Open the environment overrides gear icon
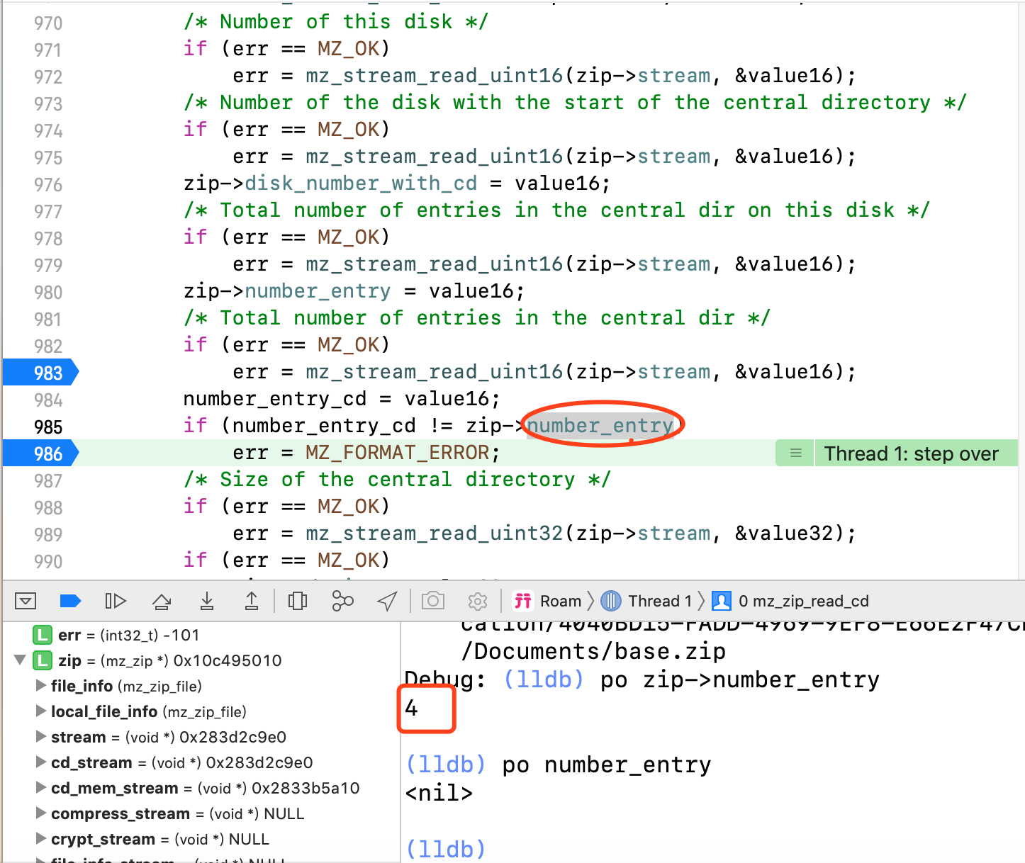This screenshot has height=863, width=1025. [x=477, y=600]
